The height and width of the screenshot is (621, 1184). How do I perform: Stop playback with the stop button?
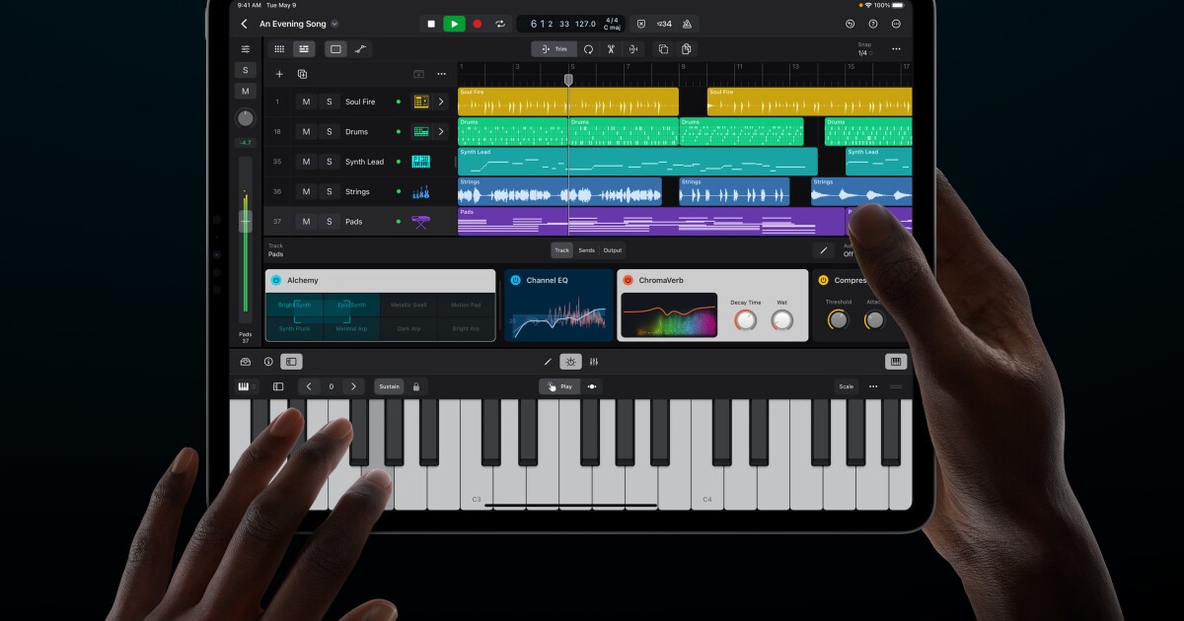(x=431, y=24)
